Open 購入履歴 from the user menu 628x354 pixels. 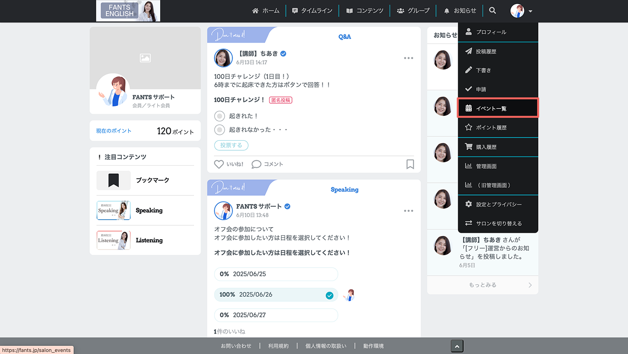tap(498, 147)
